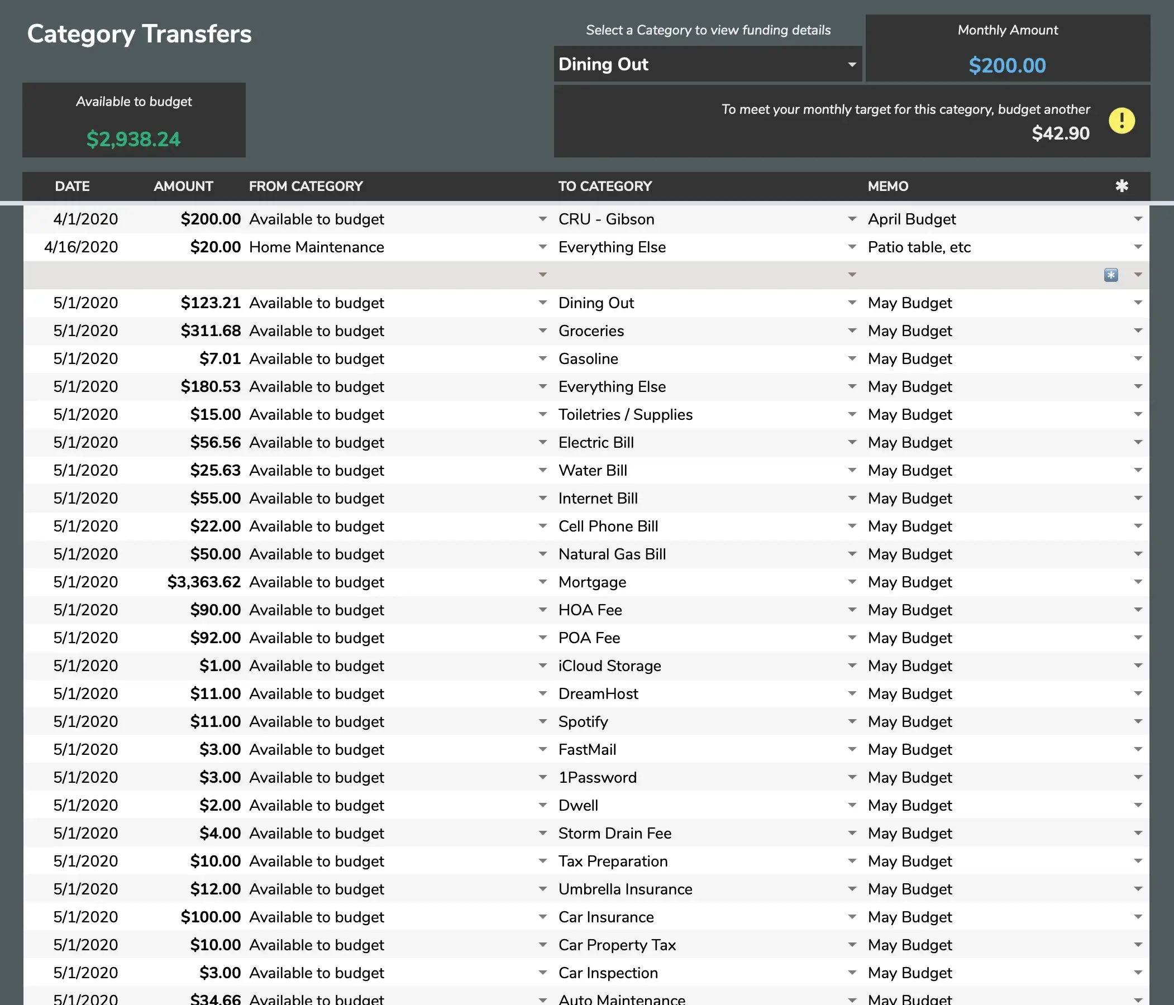Select the 4/1/2020 date cell

(72, 219)
